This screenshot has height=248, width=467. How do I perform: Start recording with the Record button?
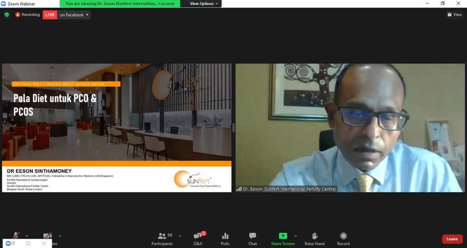343,239
